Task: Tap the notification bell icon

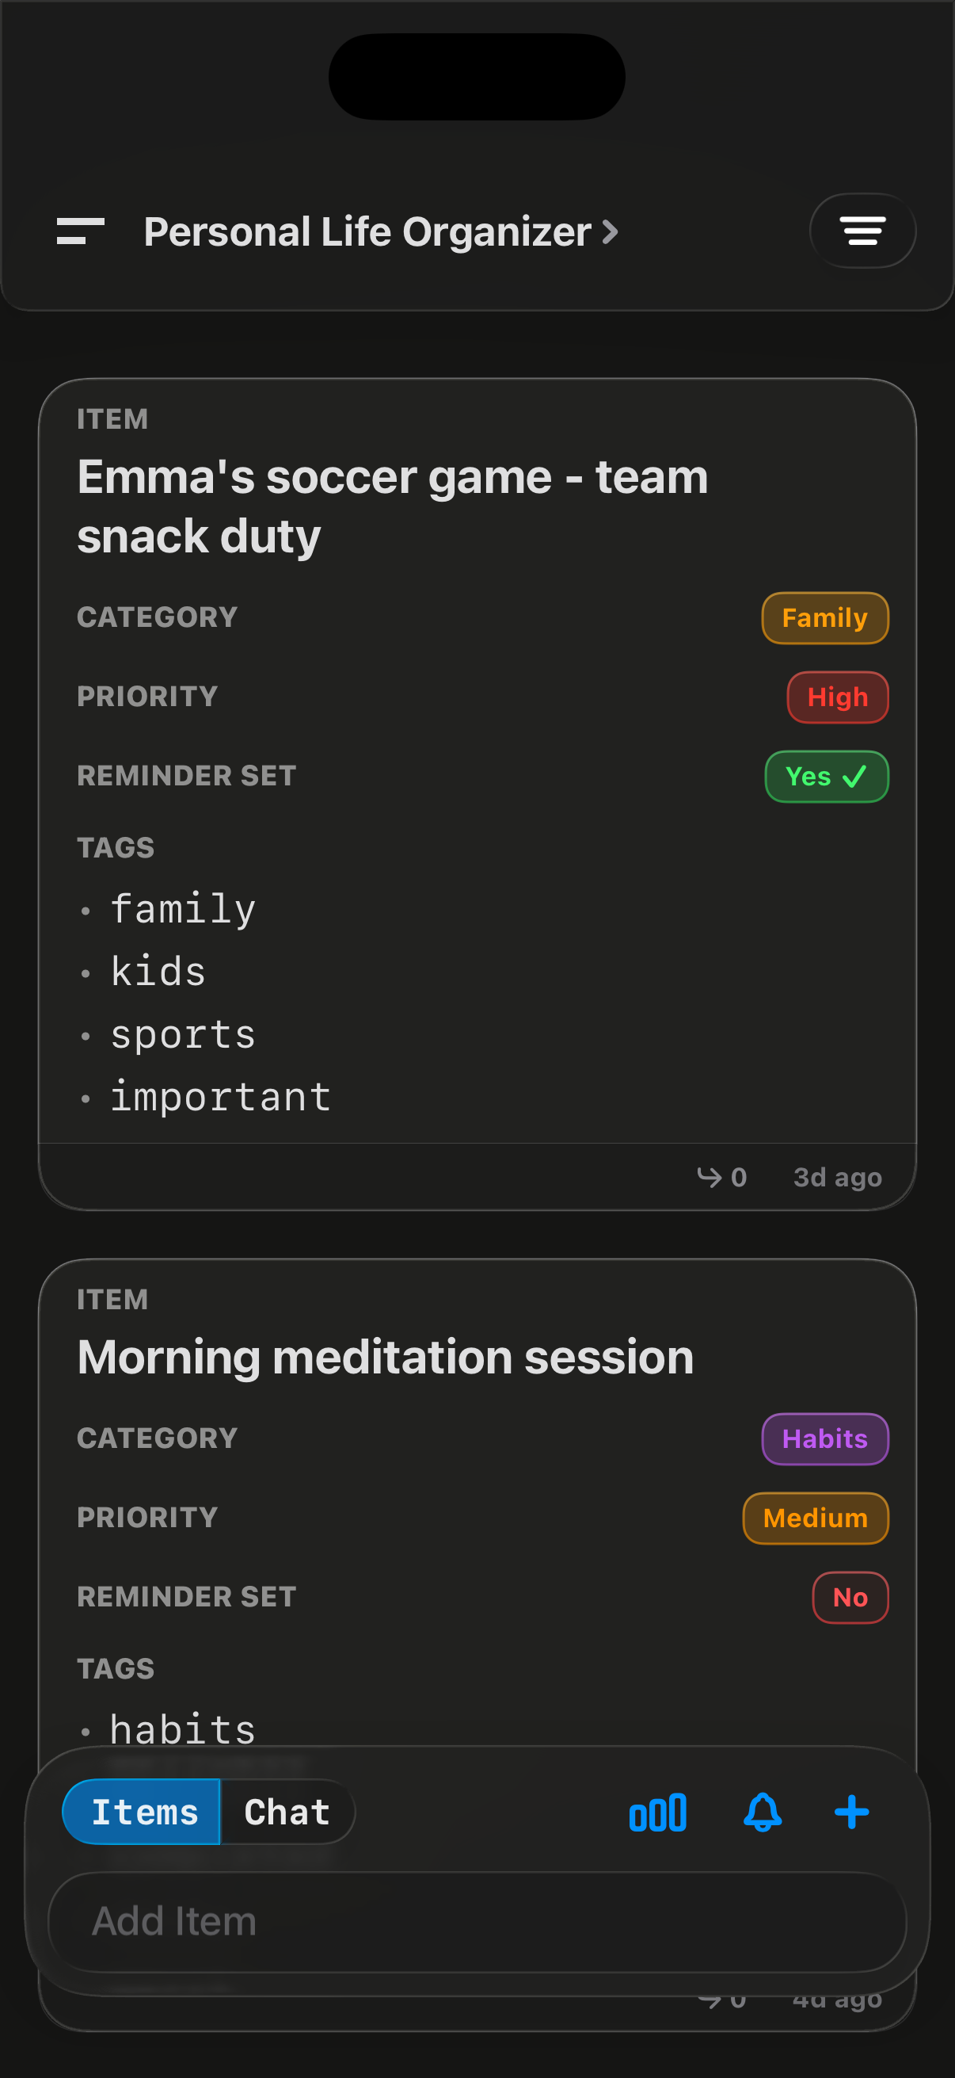Action: (763, 1813)
